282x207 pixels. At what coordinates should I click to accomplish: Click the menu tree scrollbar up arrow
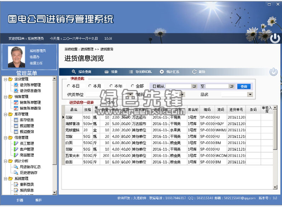point(54,79)
